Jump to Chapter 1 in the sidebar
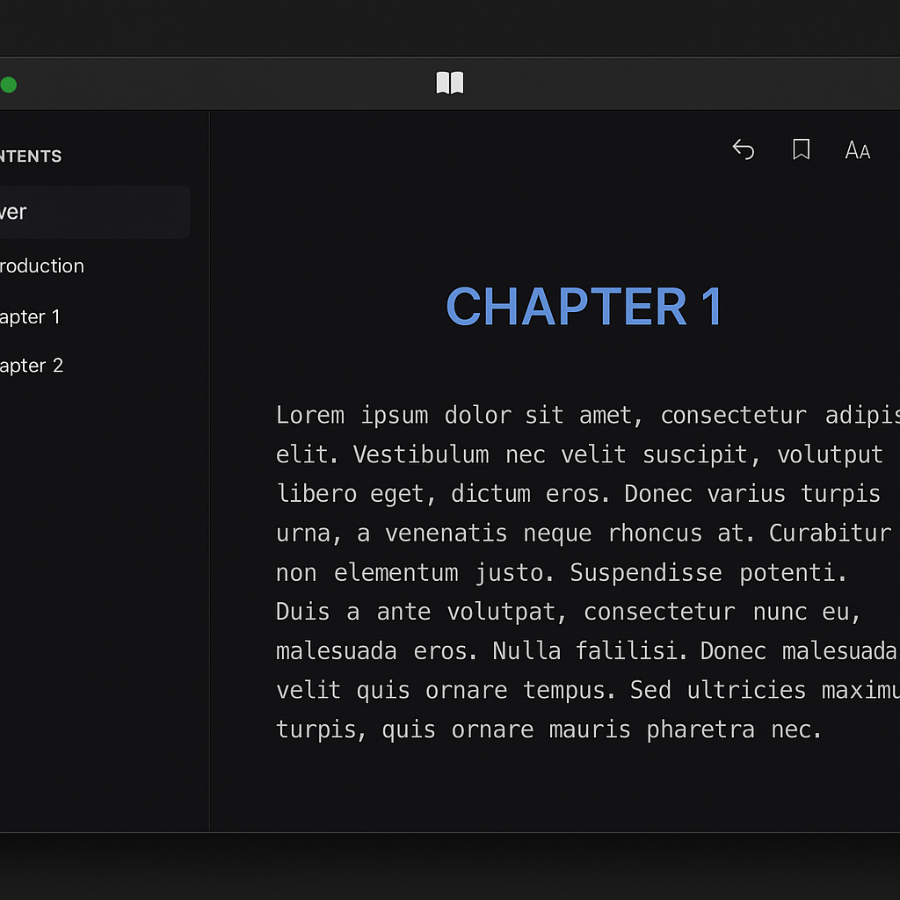 30,316
